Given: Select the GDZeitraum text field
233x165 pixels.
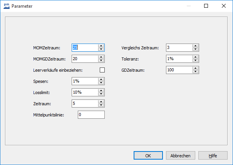Looking at the screenshot, I should pyautogui.click(x=179, y=70).
